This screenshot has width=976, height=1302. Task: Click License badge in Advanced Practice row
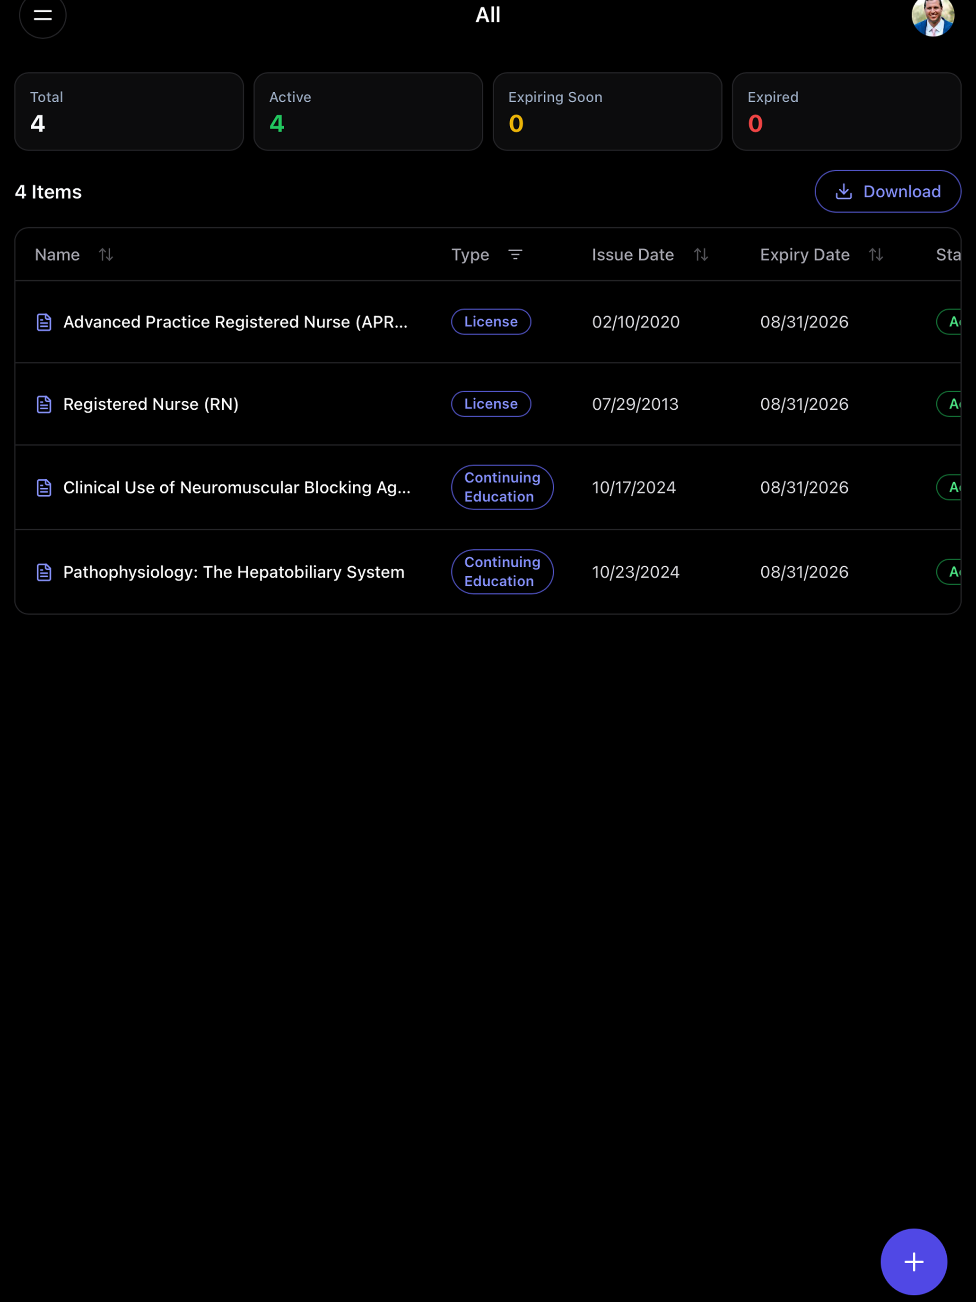point(491,322)
